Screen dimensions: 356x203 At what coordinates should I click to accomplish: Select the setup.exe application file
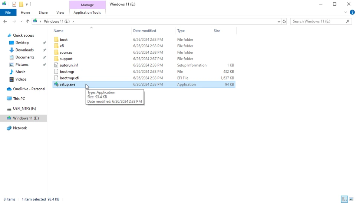pyautogui.click(x=67, y=84)
